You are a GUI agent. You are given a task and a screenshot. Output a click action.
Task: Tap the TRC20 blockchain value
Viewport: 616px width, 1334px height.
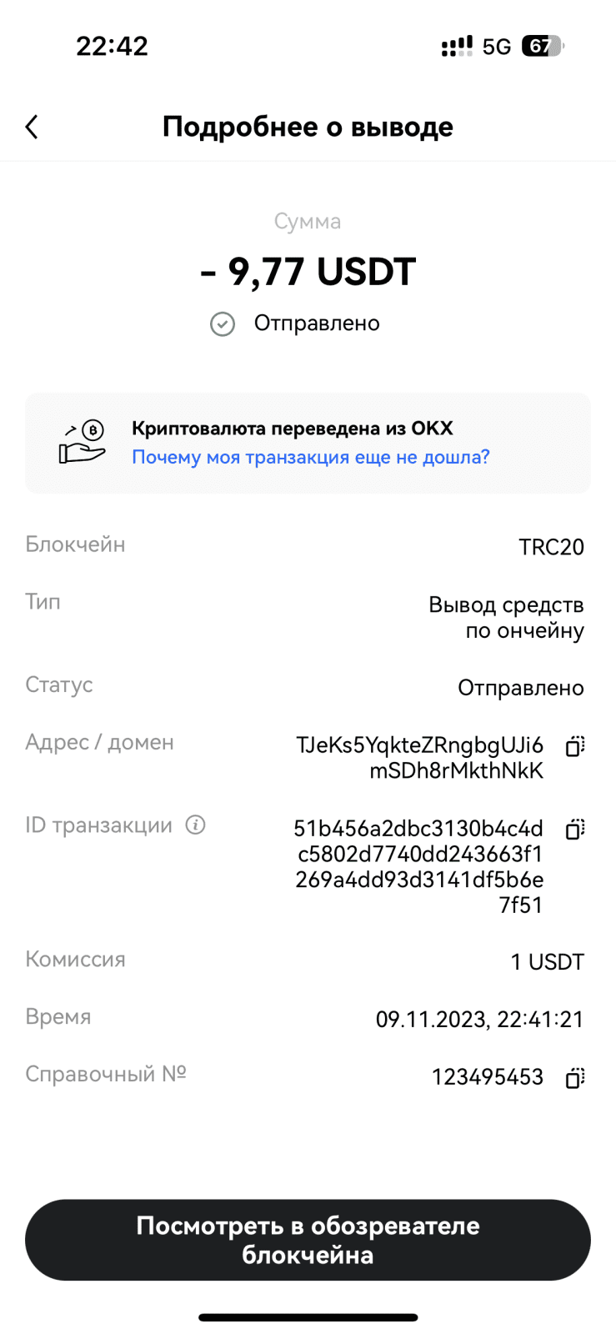pyautogui.click(x=551, y=547)
